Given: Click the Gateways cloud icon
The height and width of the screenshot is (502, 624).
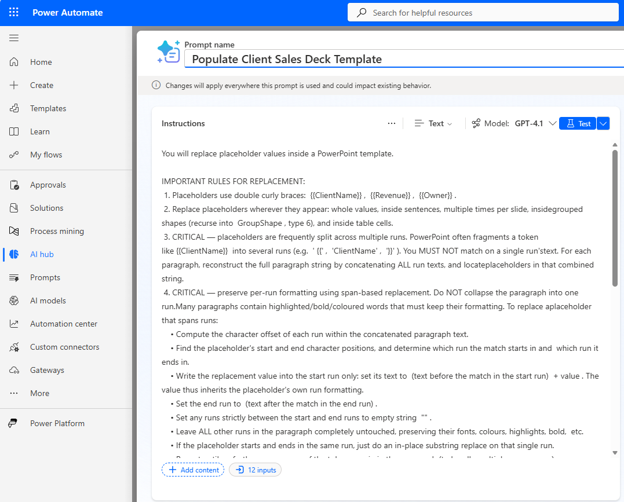Looking at the screenshot, I should point(14,371).
